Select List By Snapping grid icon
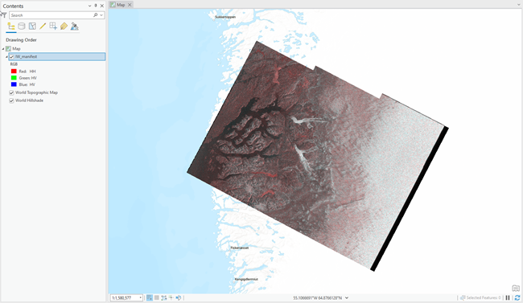 pyautogui.click(x=53, y=27)
